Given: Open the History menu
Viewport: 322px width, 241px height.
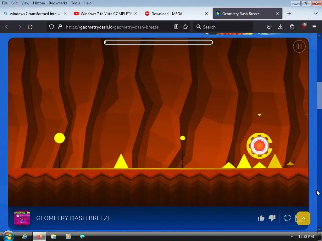Looking at the screenshot, I should [39, 3].
